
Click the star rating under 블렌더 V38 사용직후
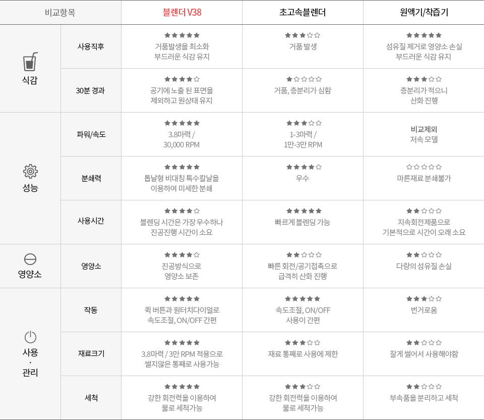coord(182,35)
